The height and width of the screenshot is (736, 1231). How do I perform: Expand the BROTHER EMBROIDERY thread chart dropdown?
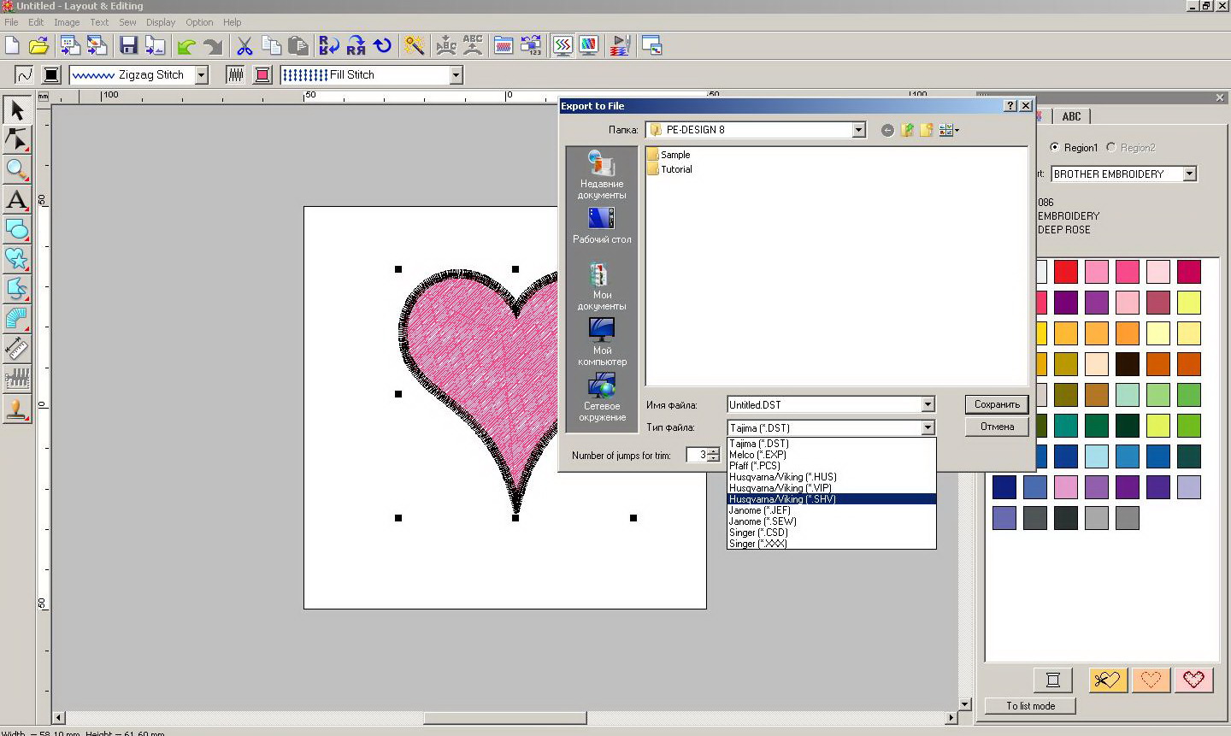[x=1189, y=174]
